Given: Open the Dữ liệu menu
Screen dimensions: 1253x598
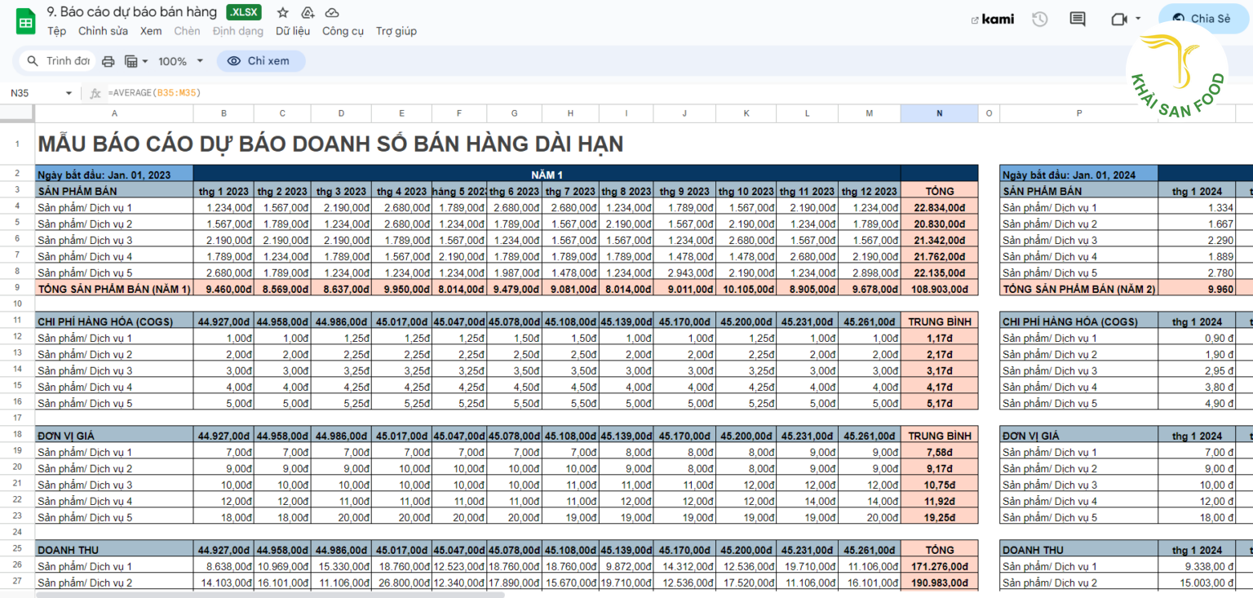Looking at the screenshot, I should tap(293, 31).
